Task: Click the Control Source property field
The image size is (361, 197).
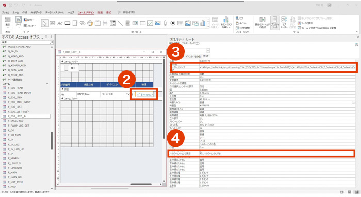Action: tap(277, 67)
